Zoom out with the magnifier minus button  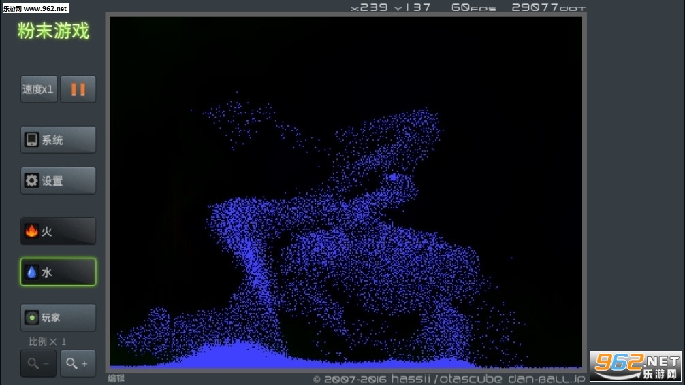[x=38, y=363]
